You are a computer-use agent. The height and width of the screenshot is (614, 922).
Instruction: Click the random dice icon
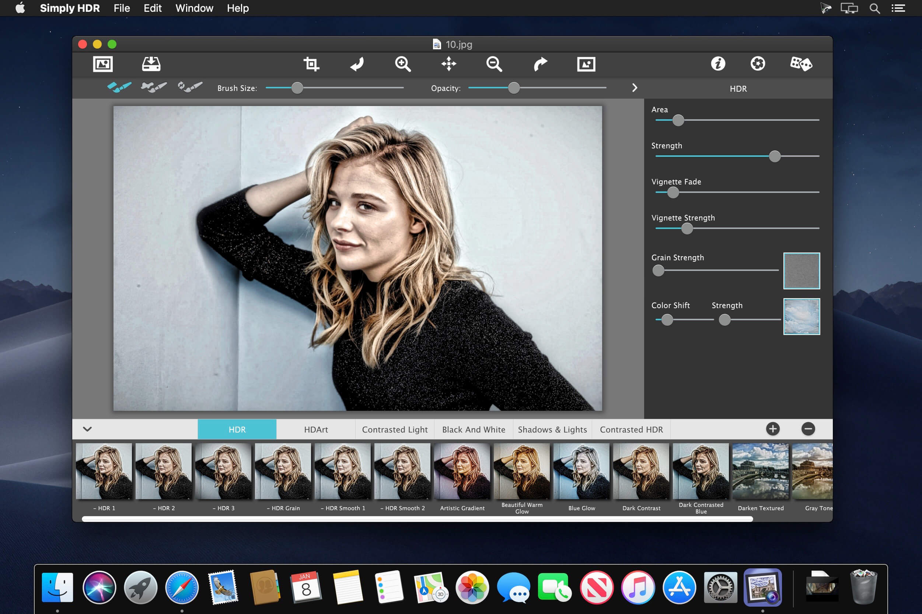click(801, 64)
